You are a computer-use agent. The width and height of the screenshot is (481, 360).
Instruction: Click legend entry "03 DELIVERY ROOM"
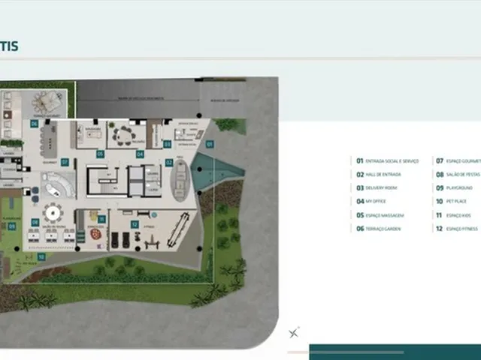pos(377,188)
